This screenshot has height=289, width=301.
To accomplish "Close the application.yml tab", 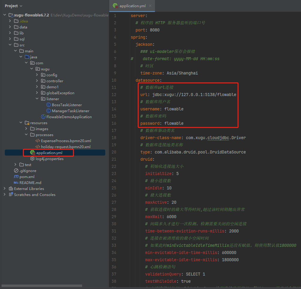I will point(150,6).
